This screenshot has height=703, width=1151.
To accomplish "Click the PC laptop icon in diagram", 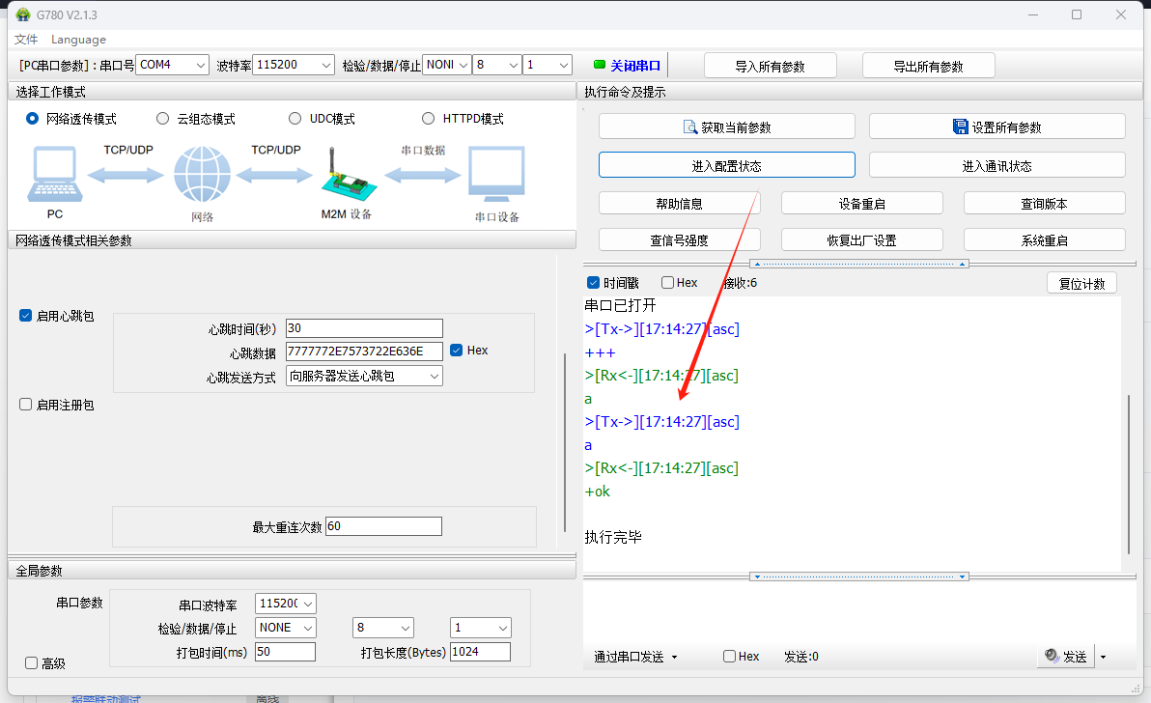I will pos(54,174).
